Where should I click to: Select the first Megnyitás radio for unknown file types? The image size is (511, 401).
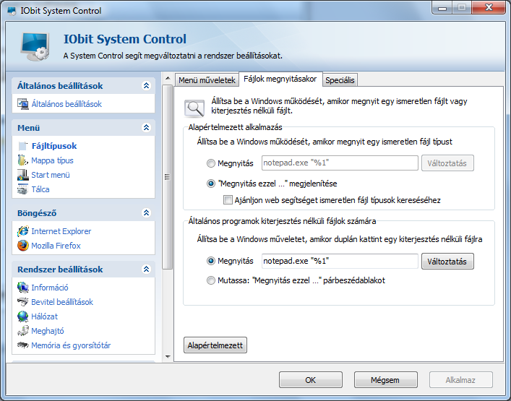pyautogui.click(x=211, y=163)
